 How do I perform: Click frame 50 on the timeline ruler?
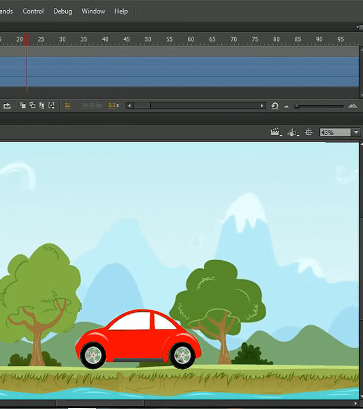[x=147, y=39]
